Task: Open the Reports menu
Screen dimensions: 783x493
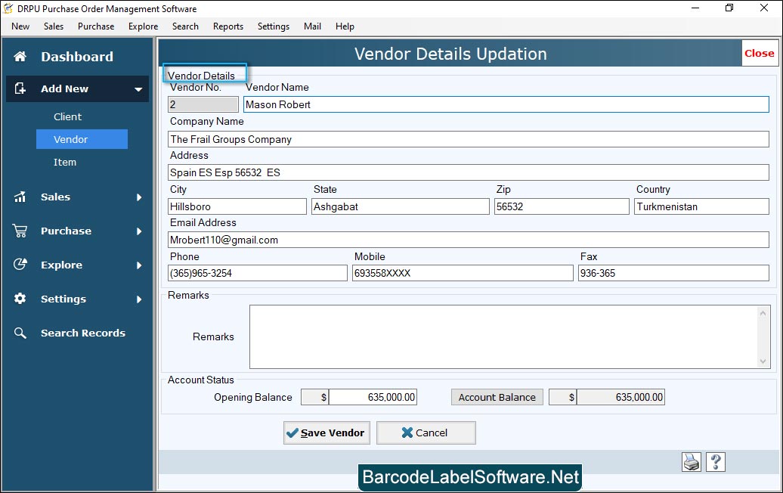Action: point(227,26)
